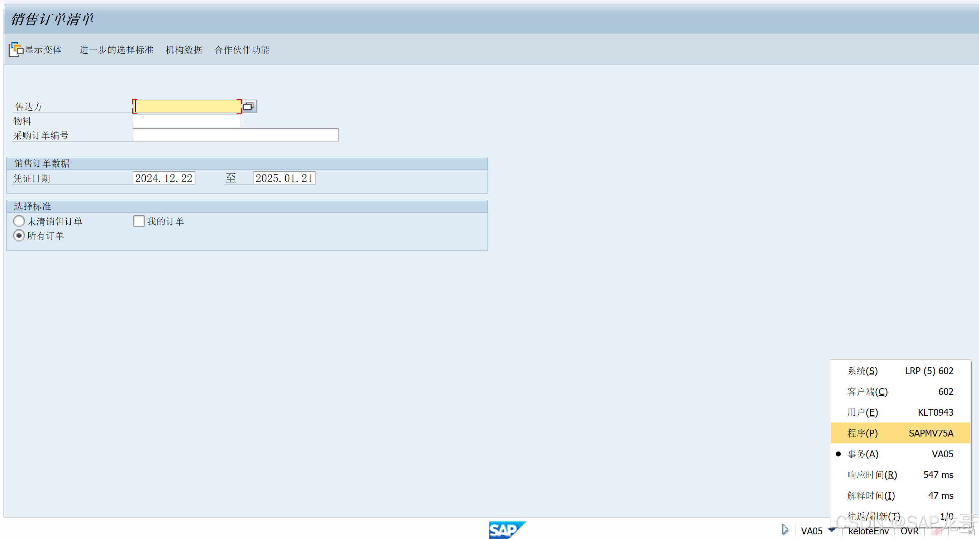Click the 物料 input field
Viewport: 979px width, 539px height.
(187, 121)
